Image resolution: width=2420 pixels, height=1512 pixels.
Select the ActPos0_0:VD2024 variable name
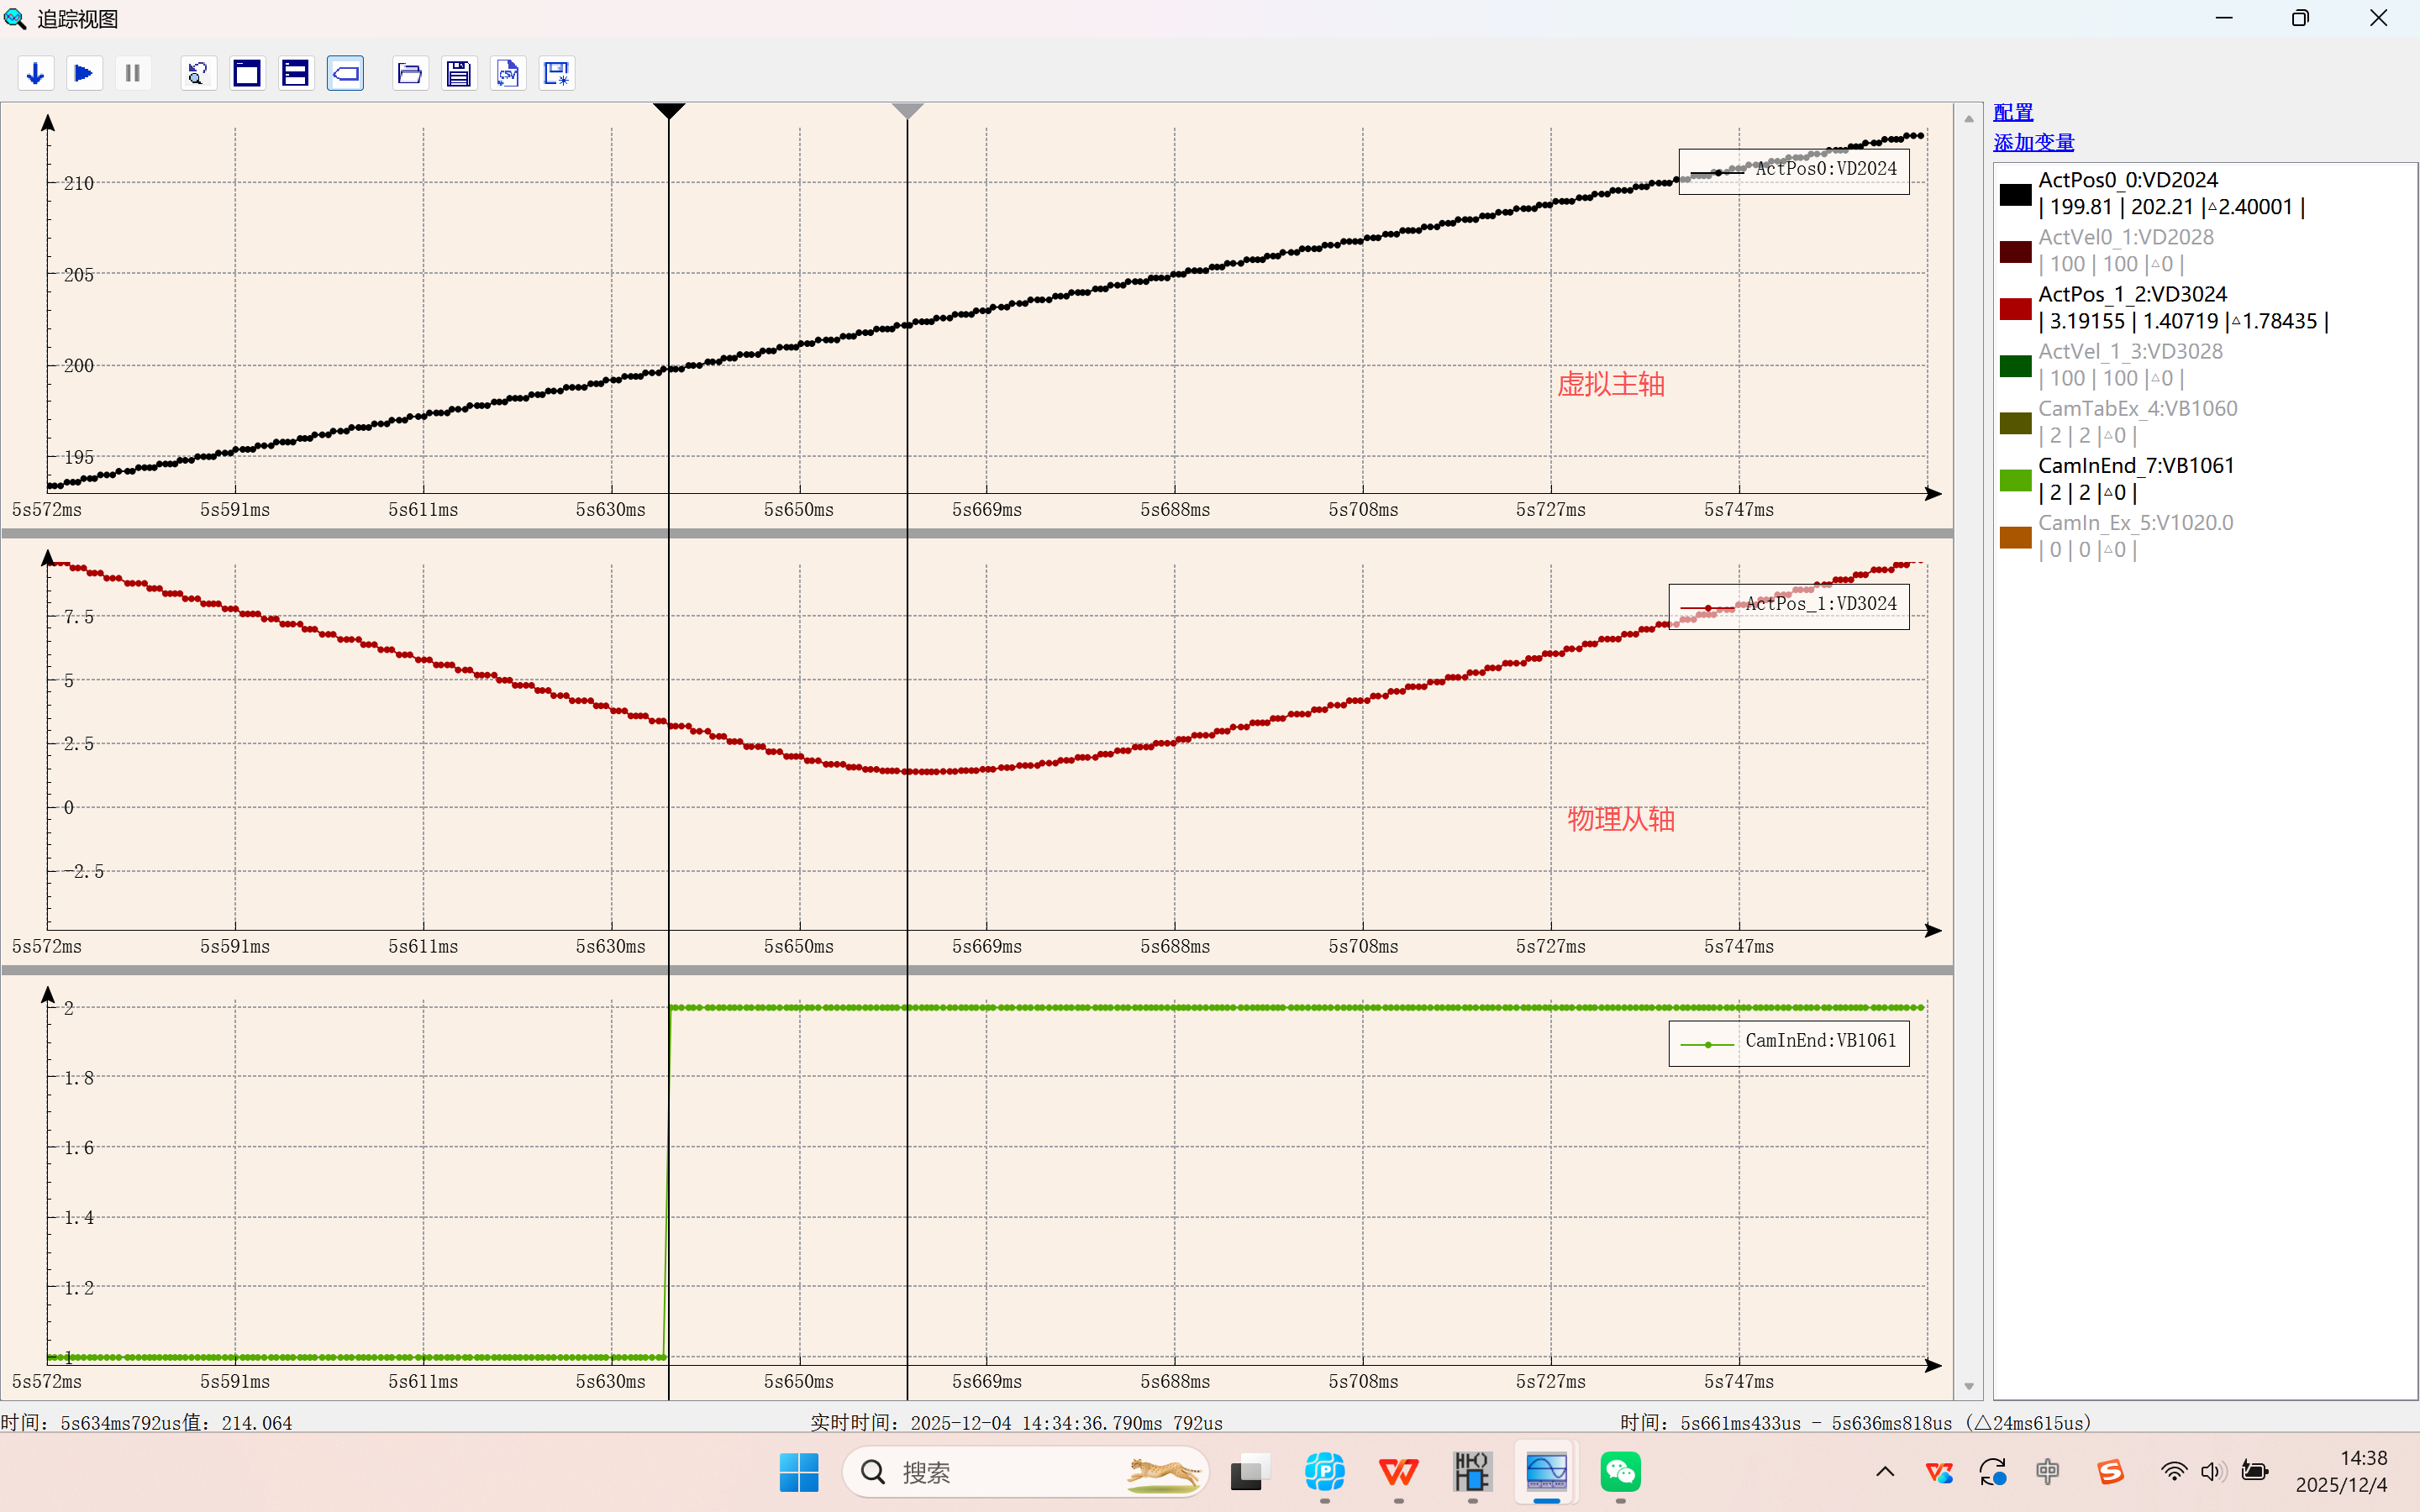[x=2128, y=180]
